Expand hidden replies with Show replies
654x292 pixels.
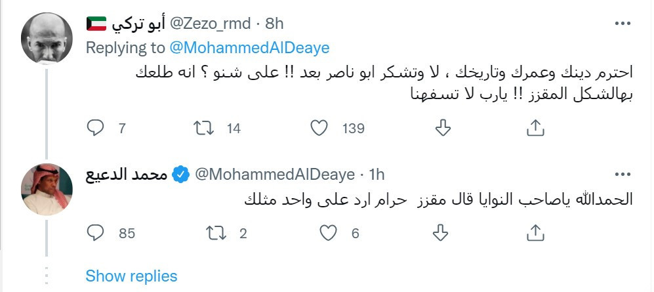click(131, 276)
